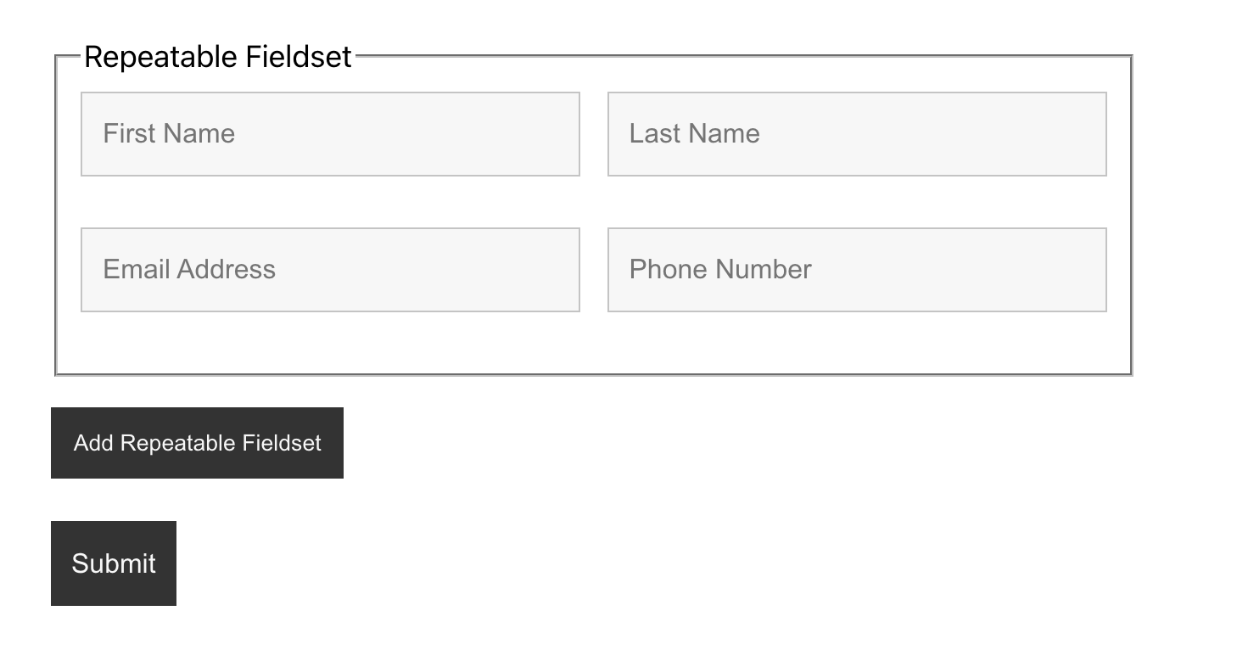Focus the Last Name text box
The height and width of the screenshot is (650, 1237).
(x=857, y=134)
